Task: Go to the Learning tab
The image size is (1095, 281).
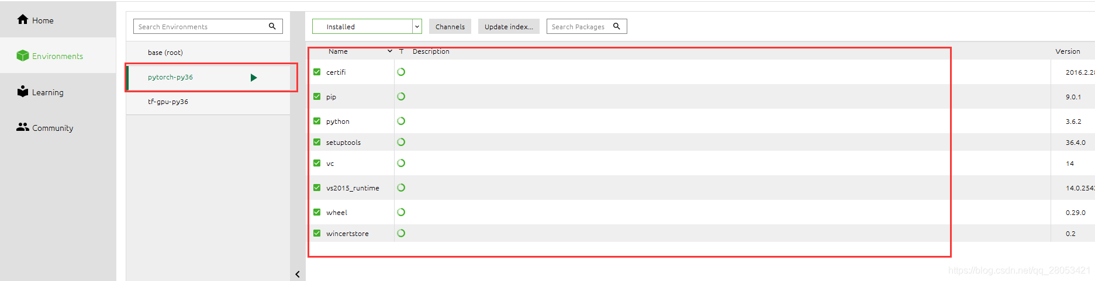Action: (x=58, y=92)
